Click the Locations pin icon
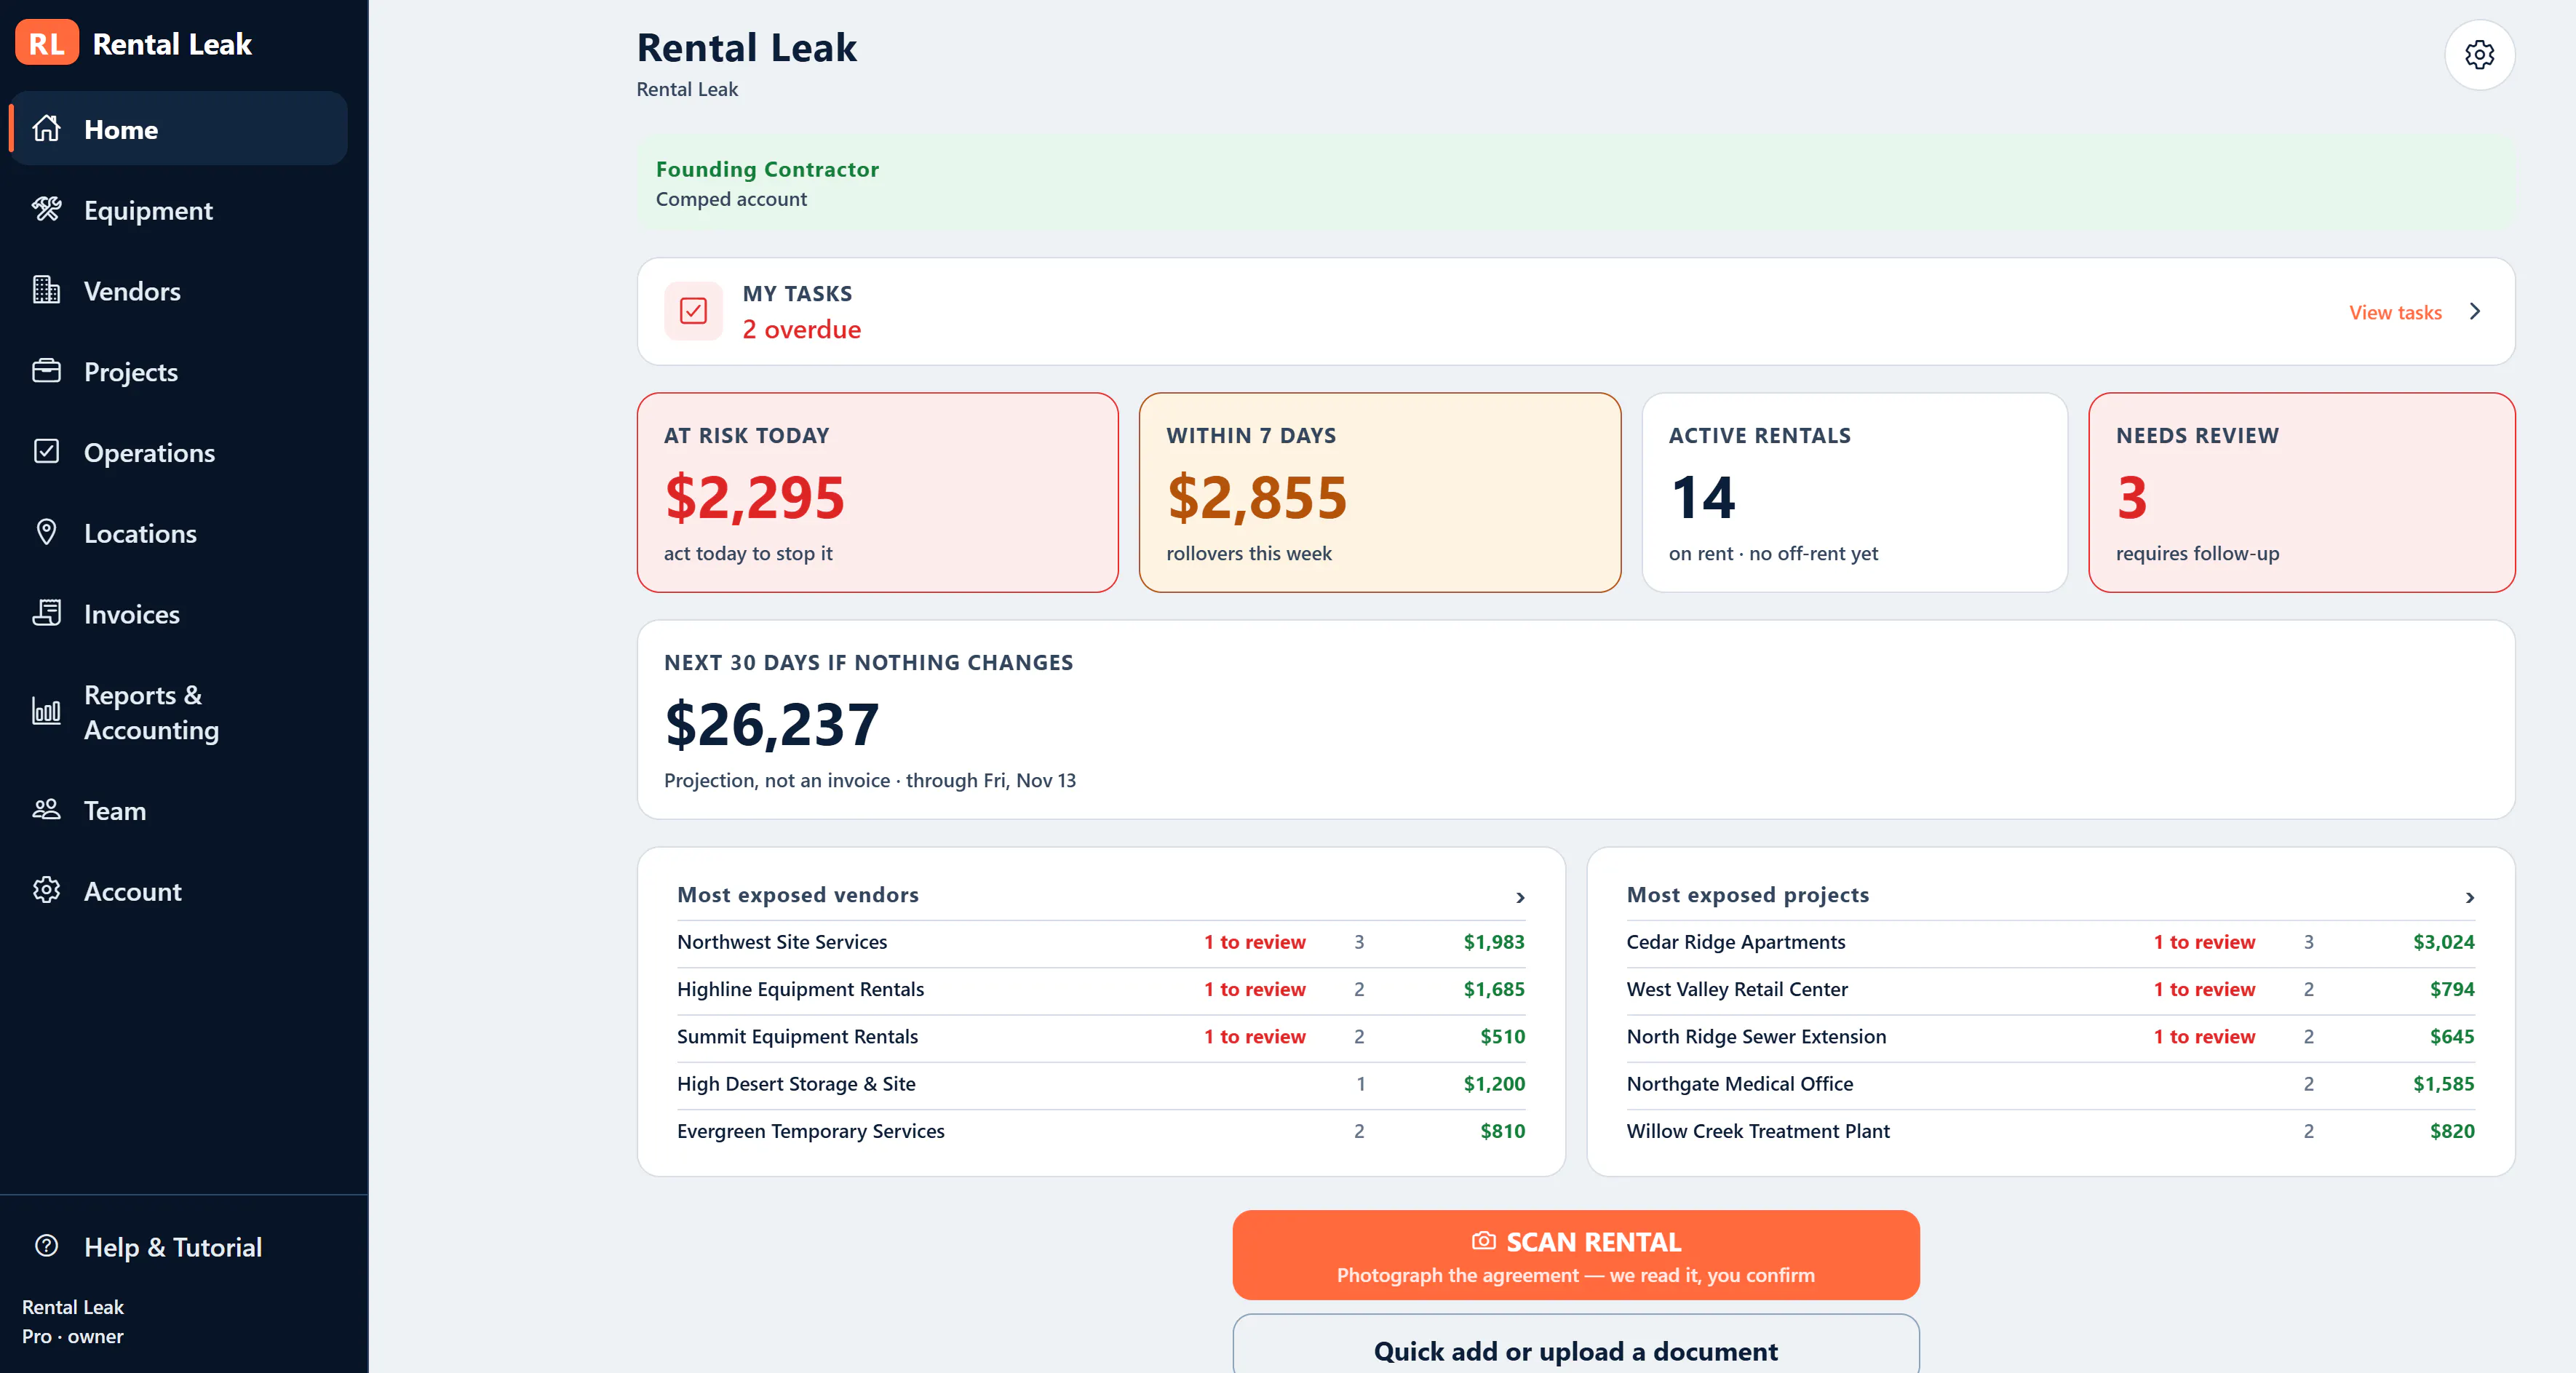Viewport: 2576px width, 1373px height. click(x=46, y=532)
